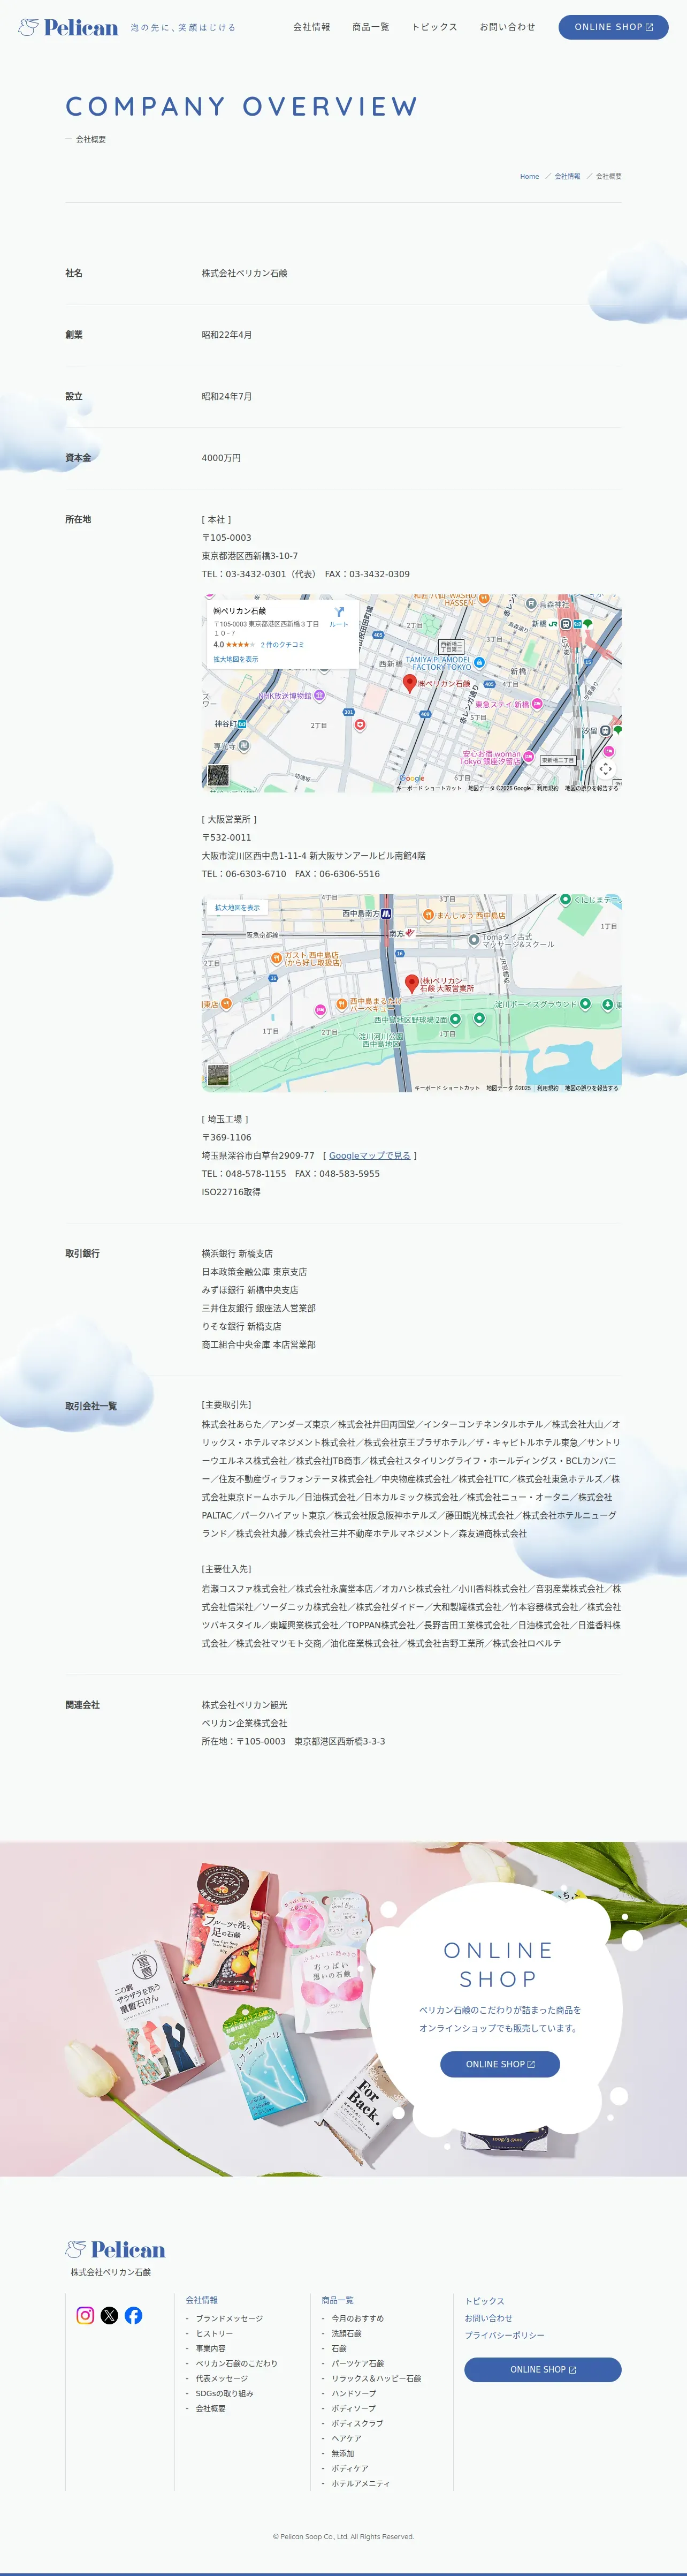Open the 事業内容 footer link

coord(211,2348)
